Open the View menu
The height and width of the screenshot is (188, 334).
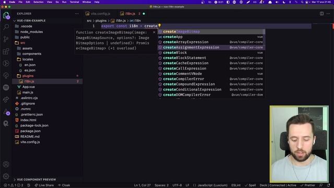[x=50, y=2]
